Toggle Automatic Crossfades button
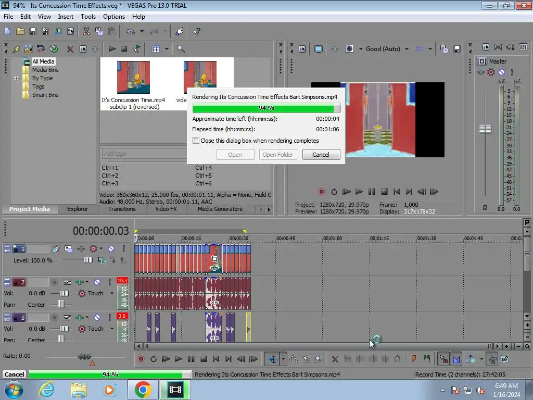The height and width of the screenshot is (400, 533). [x=456, y=359]
